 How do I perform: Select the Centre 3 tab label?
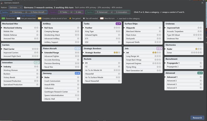point(90,12)
